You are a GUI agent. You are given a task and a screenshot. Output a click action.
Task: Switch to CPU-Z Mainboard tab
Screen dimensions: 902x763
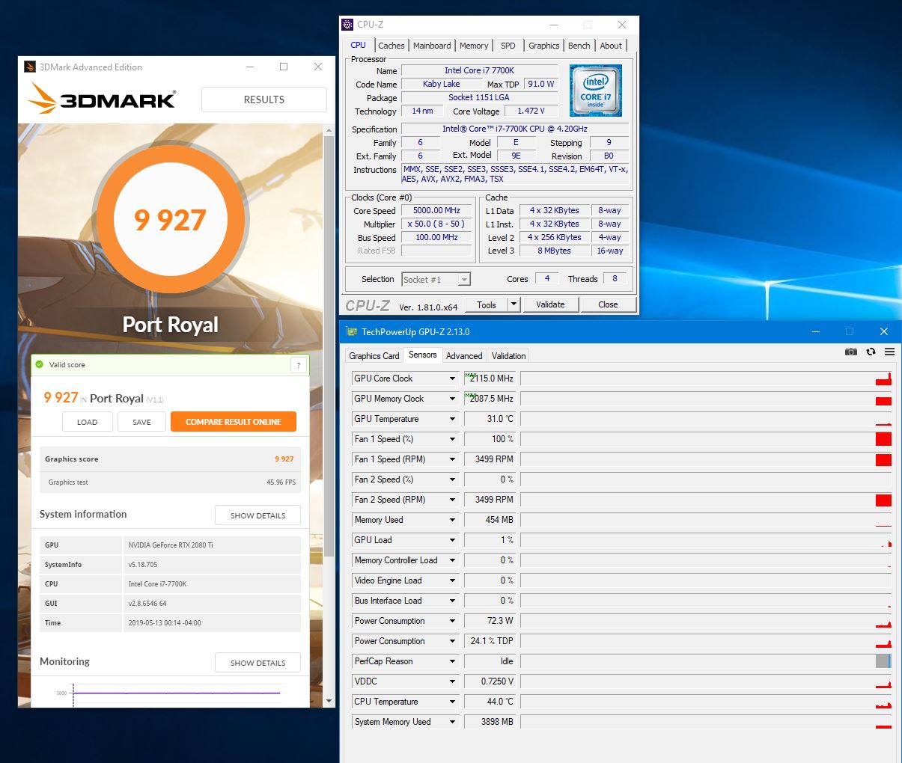(x=432, y=46)
